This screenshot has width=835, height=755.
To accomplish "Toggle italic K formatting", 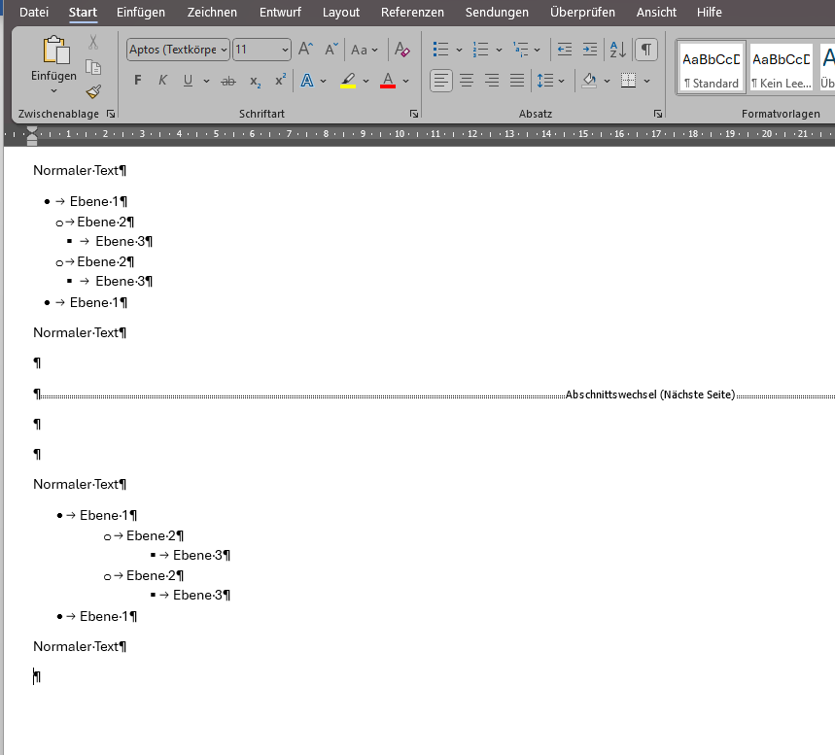I will [162, 81].
